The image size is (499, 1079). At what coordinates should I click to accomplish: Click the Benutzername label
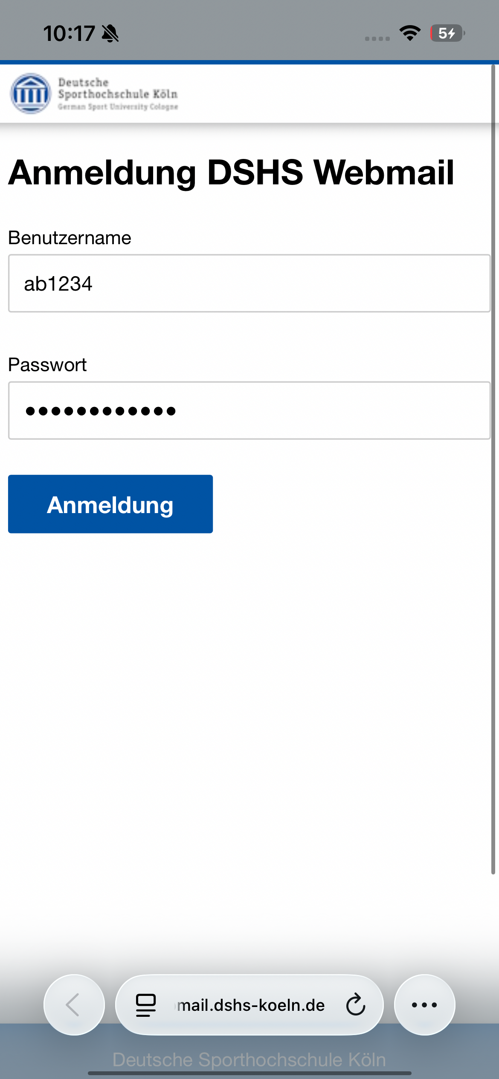tap(70, 238)
